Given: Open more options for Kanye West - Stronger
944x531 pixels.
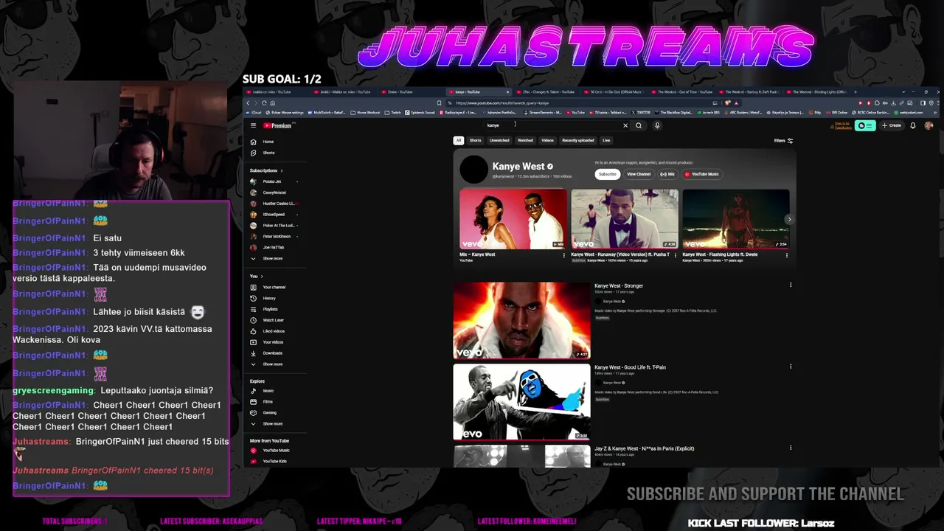Looking at the screenshot, I should [x=791, y=285].
